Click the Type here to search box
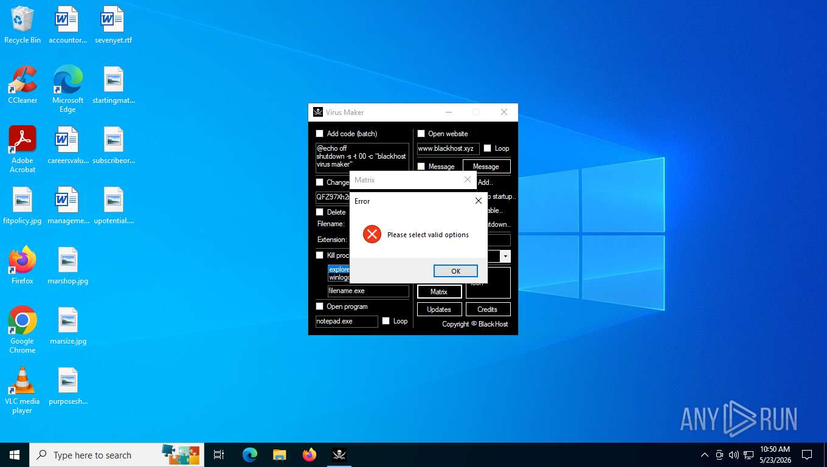Image resolution: width=827 pixels, height=467 pixels. pos(116,455)
